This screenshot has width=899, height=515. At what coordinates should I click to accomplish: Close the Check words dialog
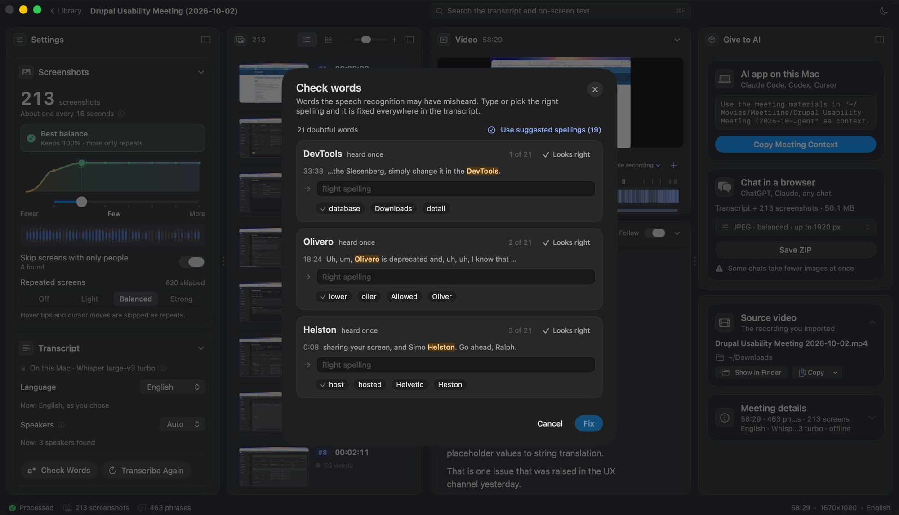coord(595,89)
